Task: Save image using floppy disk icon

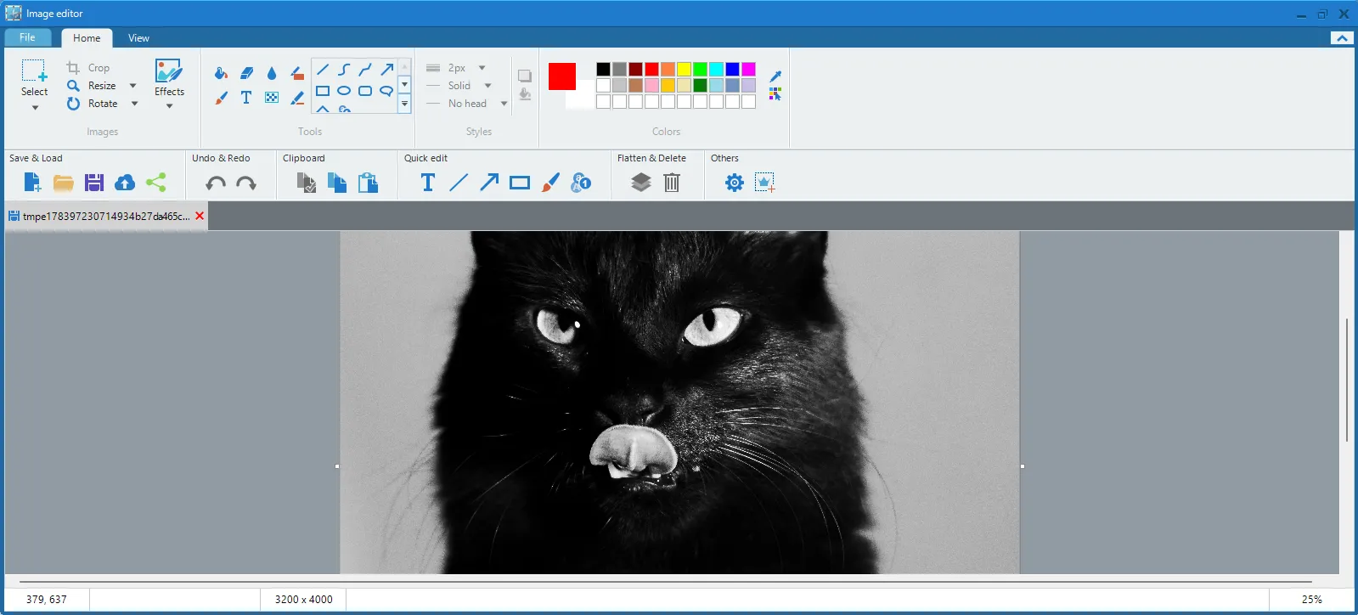Action: [94, 183]
